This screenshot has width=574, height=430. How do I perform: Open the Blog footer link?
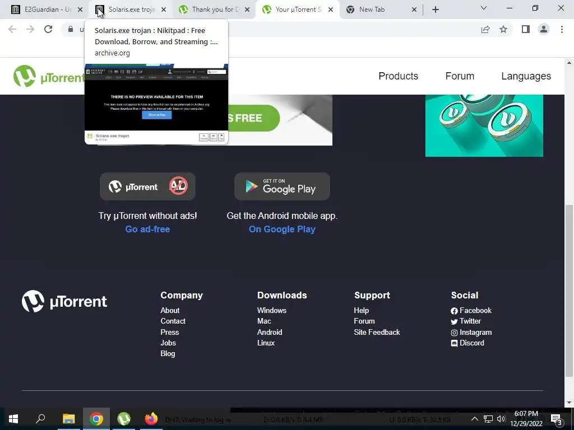click(168, 354)
